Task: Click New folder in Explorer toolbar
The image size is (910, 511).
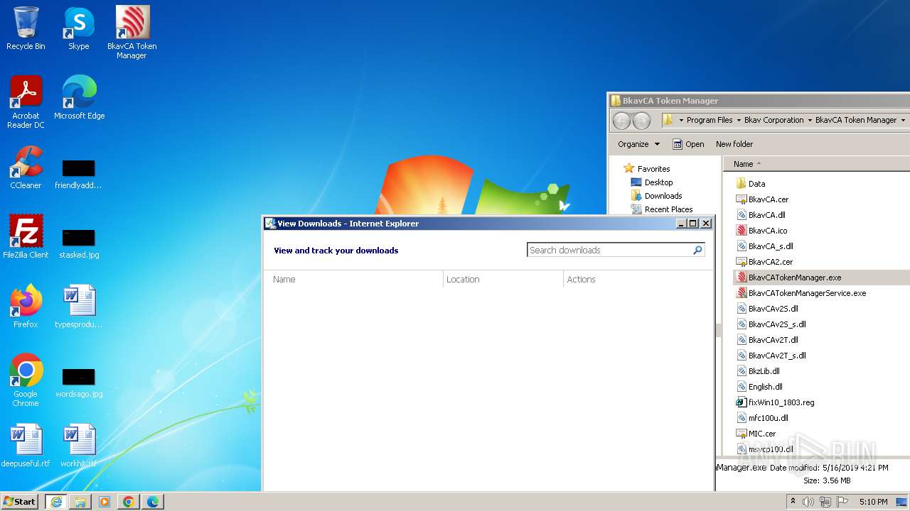Action: coord(734,144)
